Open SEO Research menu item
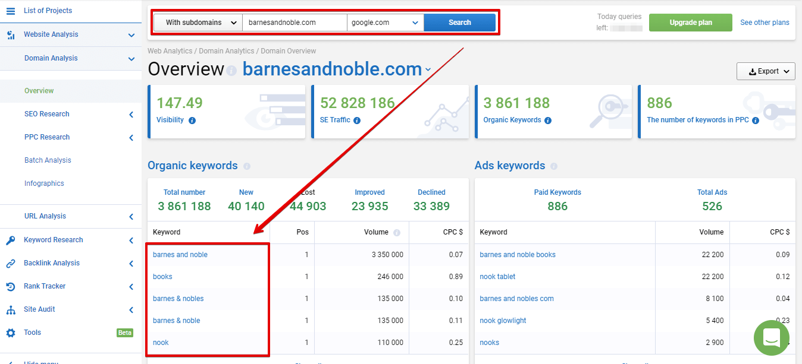 [x=47, y=114]
